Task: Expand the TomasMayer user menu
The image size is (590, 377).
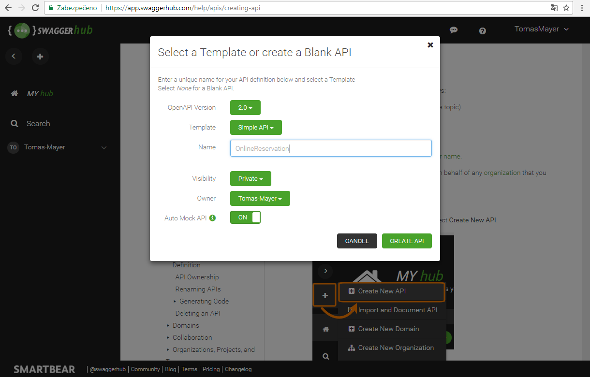Action: pos(541,29)
